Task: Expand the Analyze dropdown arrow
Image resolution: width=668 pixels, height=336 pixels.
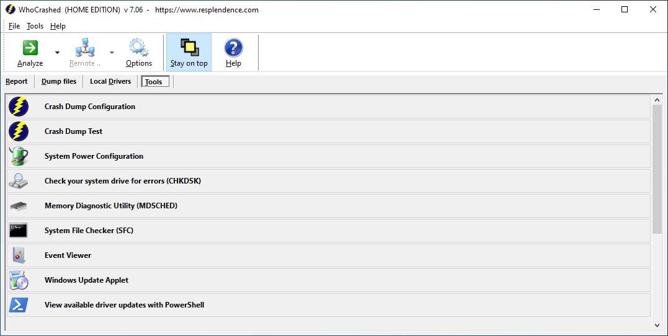Action: click(57, 53)
